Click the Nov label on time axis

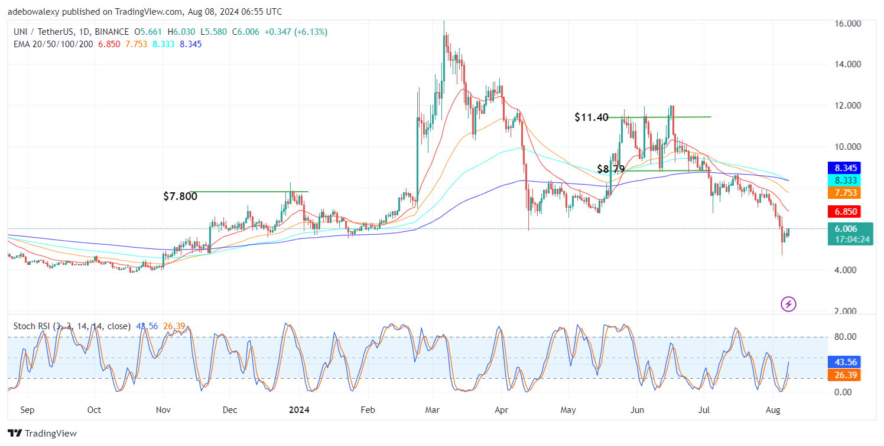[x=163, y=409]
